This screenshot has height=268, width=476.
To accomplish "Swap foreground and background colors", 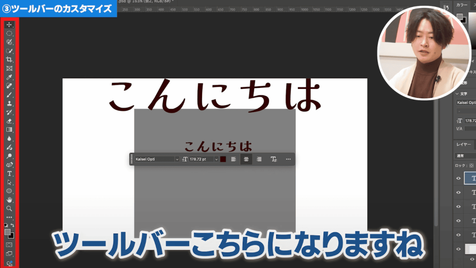I will (x=13, y=225).
